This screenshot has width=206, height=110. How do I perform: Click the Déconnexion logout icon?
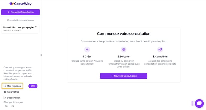tap(5, 98)
